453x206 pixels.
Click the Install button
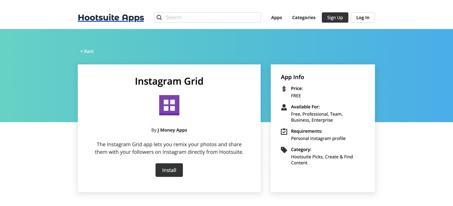pyautogui.click(x=169, y=170)
